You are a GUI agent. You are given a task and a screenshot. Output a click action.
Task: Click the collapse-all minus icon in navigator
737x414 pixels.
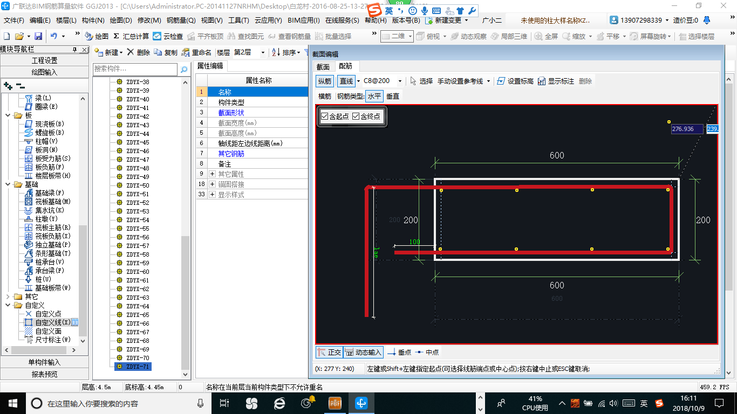point(20,85)
